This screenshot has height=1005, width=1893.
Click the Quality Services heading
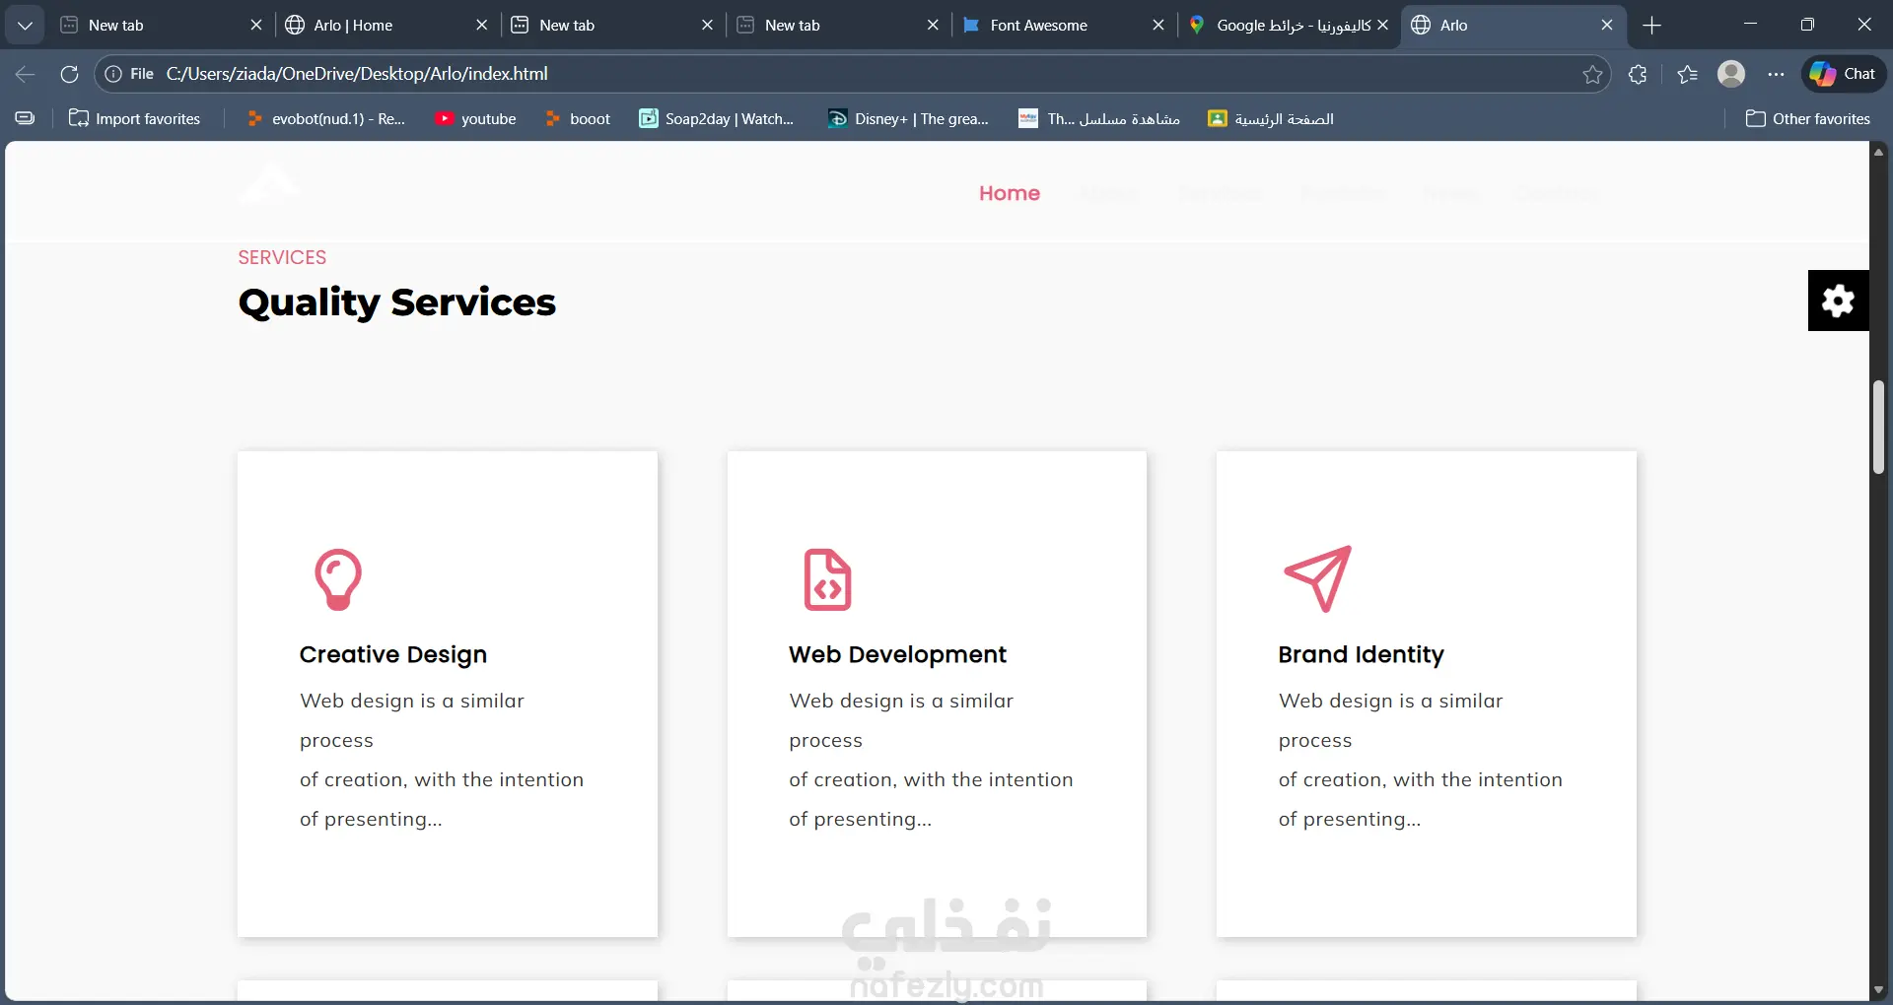397,302
